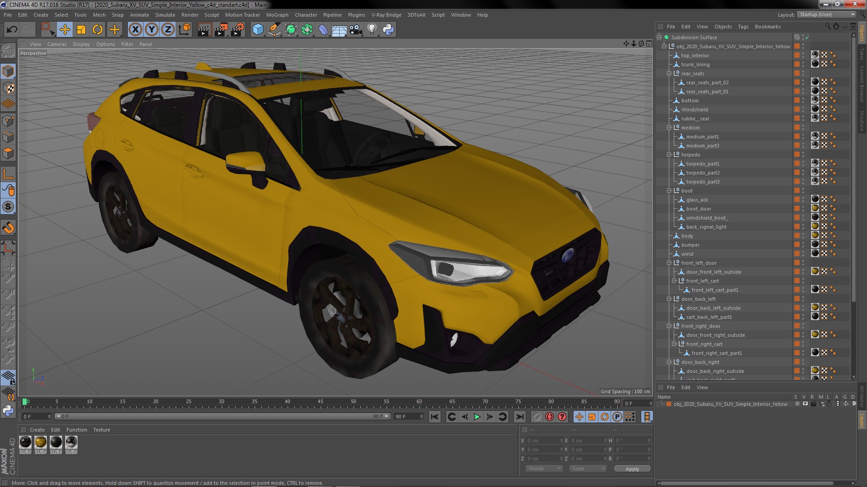Open the World coordinate dropdown
The height and width of the screenshot is (487, 867).
[544, 469]
